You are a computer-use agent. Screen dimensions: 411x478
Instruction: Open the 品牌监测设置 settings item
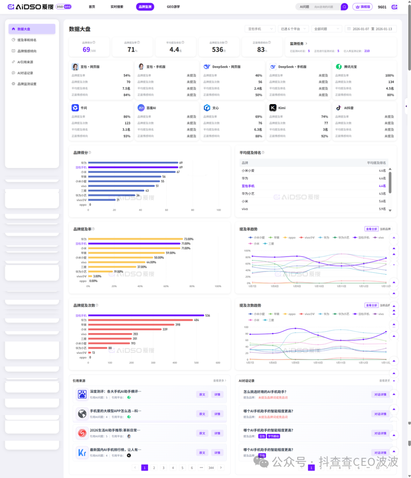[27, 84]
